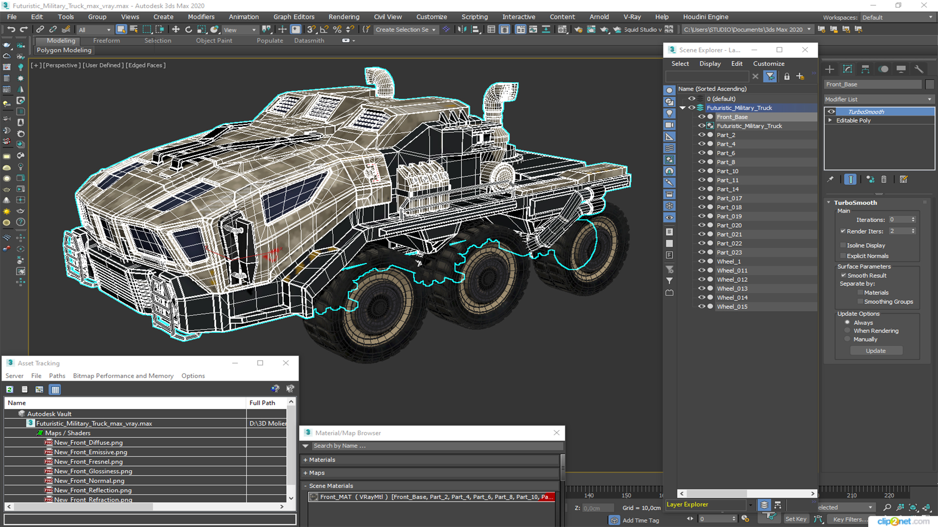
Task: Toggle the Angle Snap icon
Action: pyautogui.click(x=324, y=29)
